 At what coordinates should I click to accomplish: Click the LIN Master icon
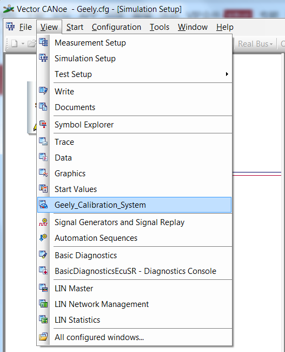coord(43,288)
